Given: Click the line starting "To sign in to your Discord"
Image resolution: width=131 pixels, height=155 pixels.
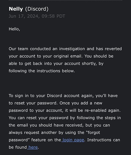Looking at the screenshot, I should click(63, 96).
